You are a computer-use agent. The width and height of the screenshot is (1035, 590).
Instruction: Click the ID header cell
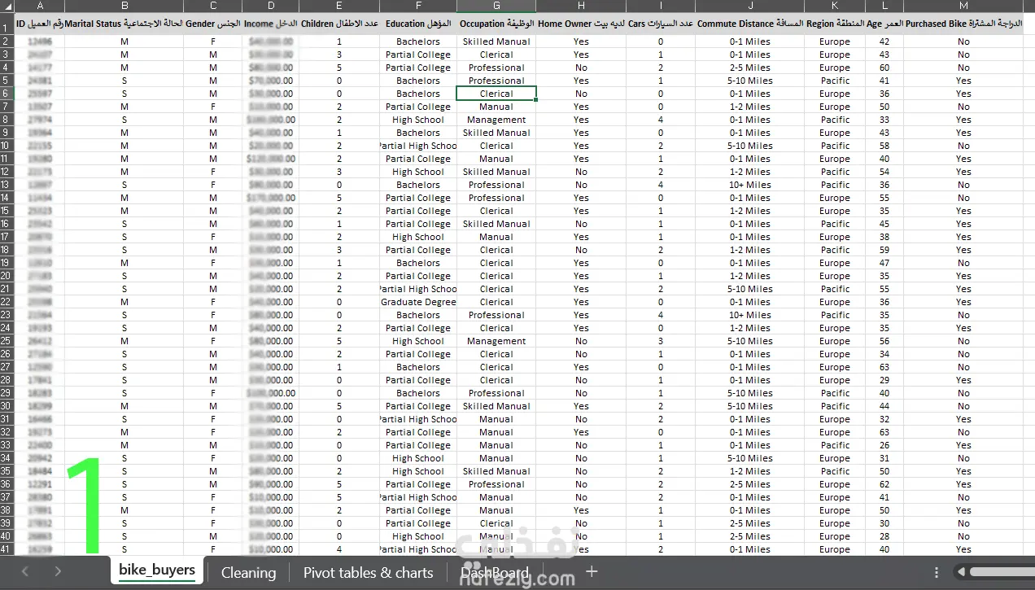point(40,24)
